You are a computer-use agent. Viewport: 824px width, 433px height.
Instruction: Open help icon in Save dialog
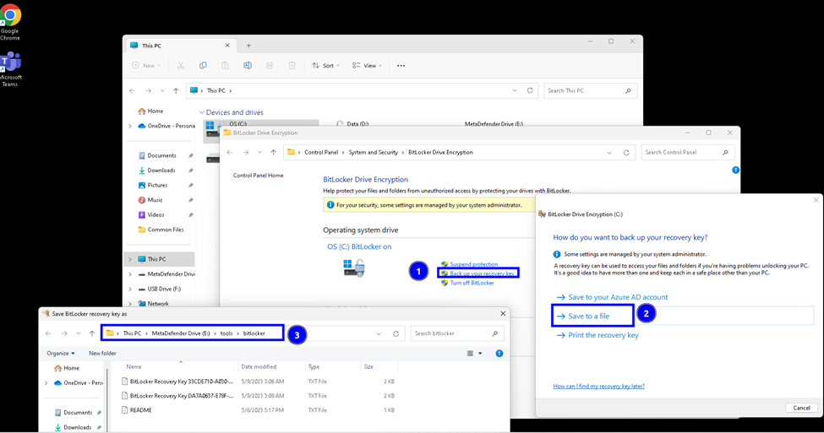point(499,353)
